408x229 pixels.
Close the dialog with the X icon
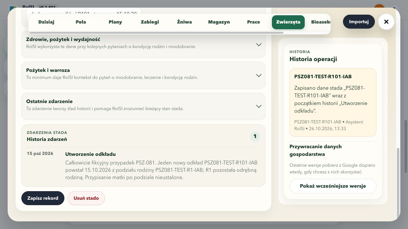coord(386,22)
